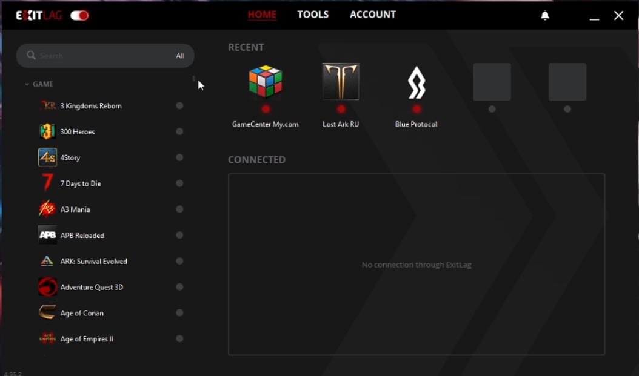Open recent Blue Protocol icon
Image resolution: width=639 pixels, height=376 pixels.
(417, 82)
